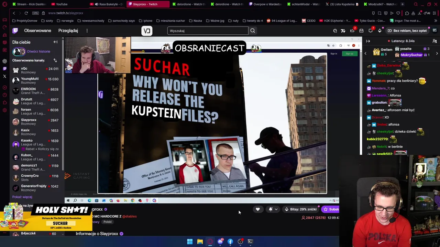
Task: Collapse the Dla ciebie sidebar arrow
Action: (x=55, y=42)
